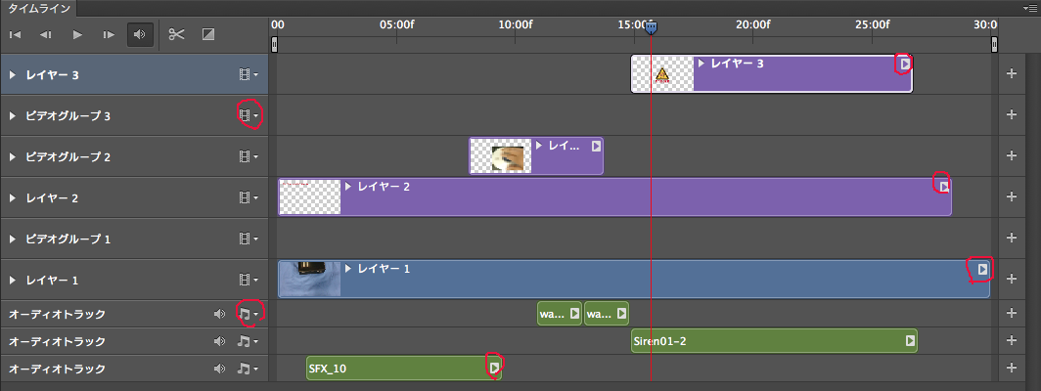Add audio to the bottom audio track
Screen dimensions: 1041x391
pyautogui.click(x=1012, y=369)
